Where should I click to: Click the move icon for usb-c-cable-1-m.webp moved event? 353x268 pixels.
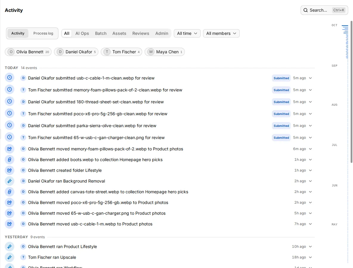tap(10, 224)
